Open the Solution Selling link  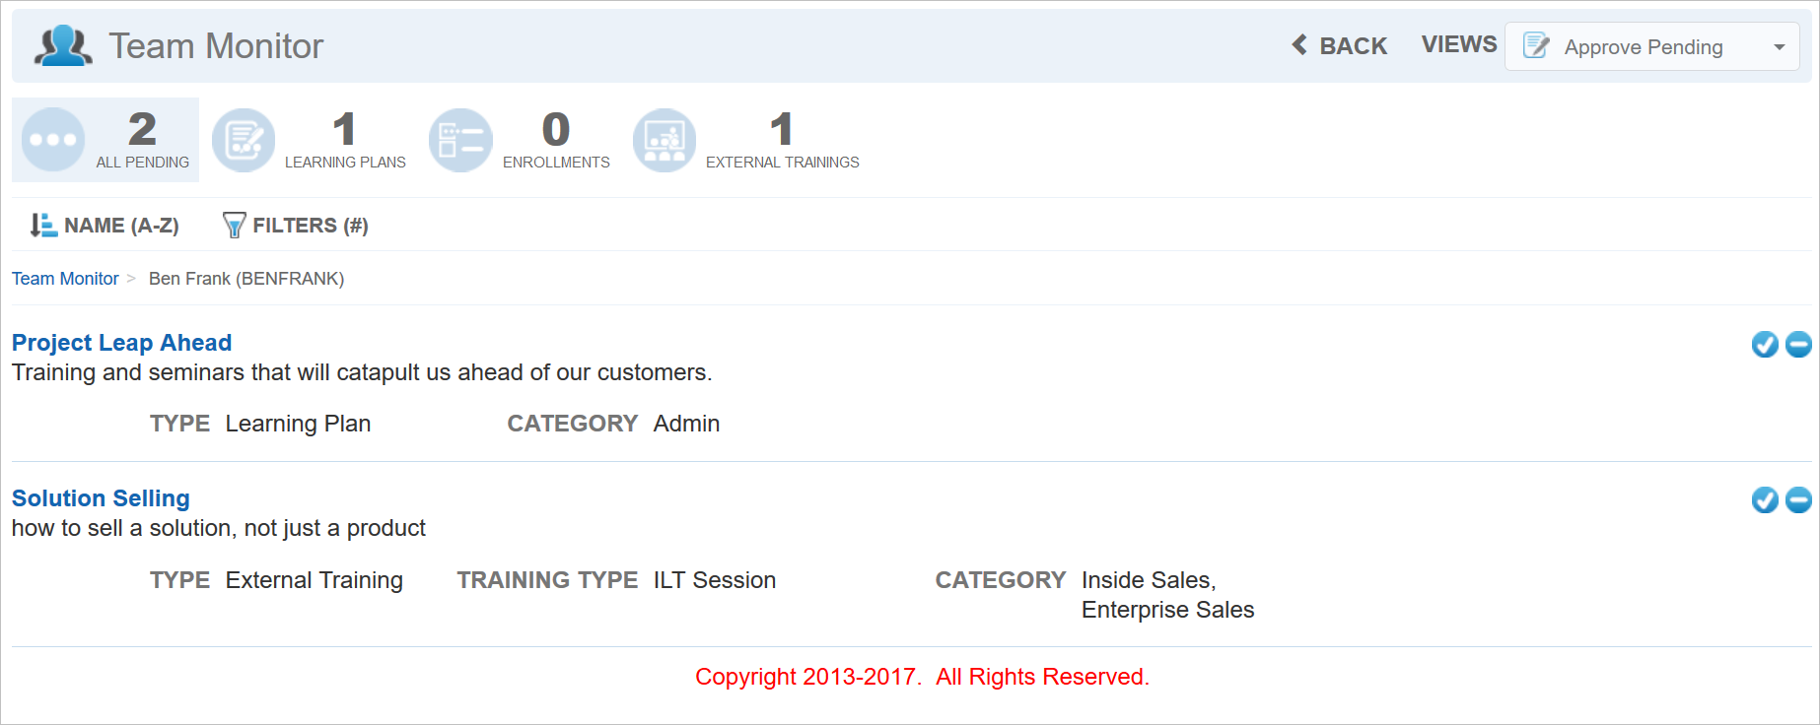click(x=101, y=498)
